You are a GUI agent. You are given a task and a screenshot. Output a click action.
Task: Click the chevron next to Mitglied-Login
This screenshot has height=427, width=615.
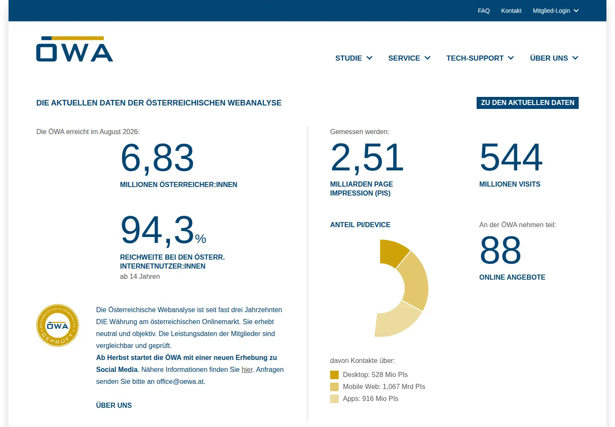(576, 11)
